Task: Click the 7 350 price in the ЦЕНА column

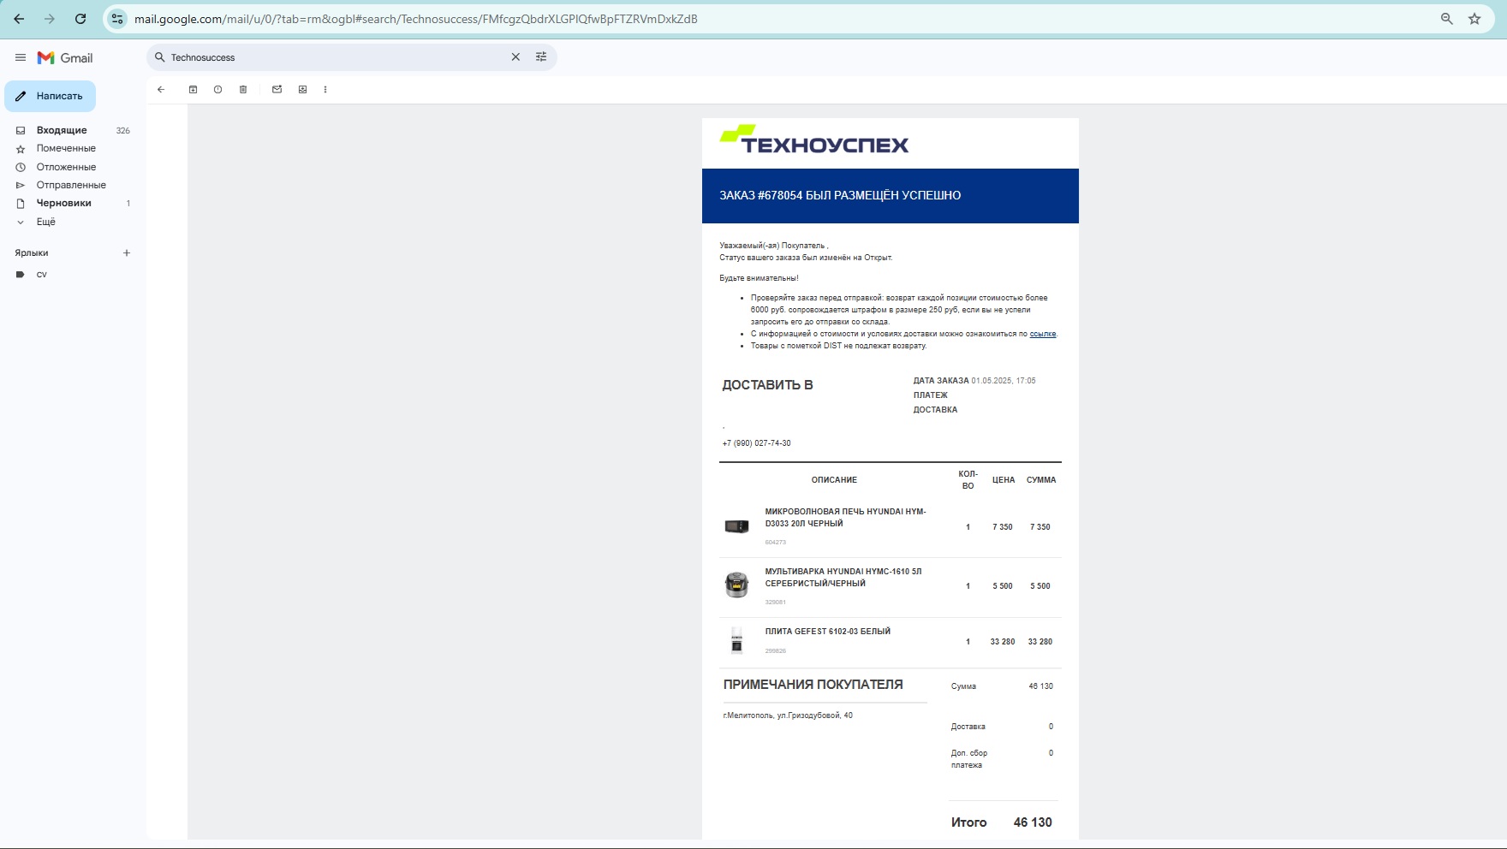Action: pyautogui.click(x=1003, y=527)
